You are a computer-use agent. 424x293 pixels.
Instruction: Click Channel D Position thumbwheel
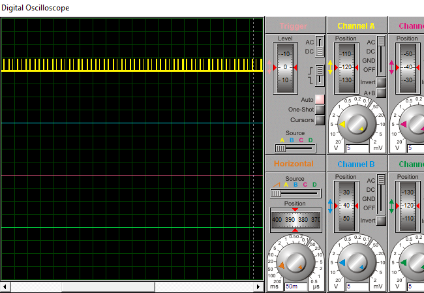click(x=408, y=207)
